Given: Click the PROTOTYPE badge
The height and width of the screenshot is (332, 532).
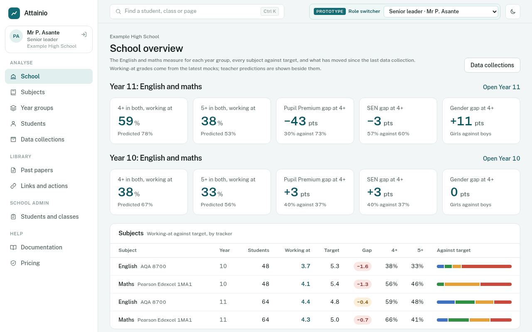Looking at the screenshot, I should (x=330, y=12).
